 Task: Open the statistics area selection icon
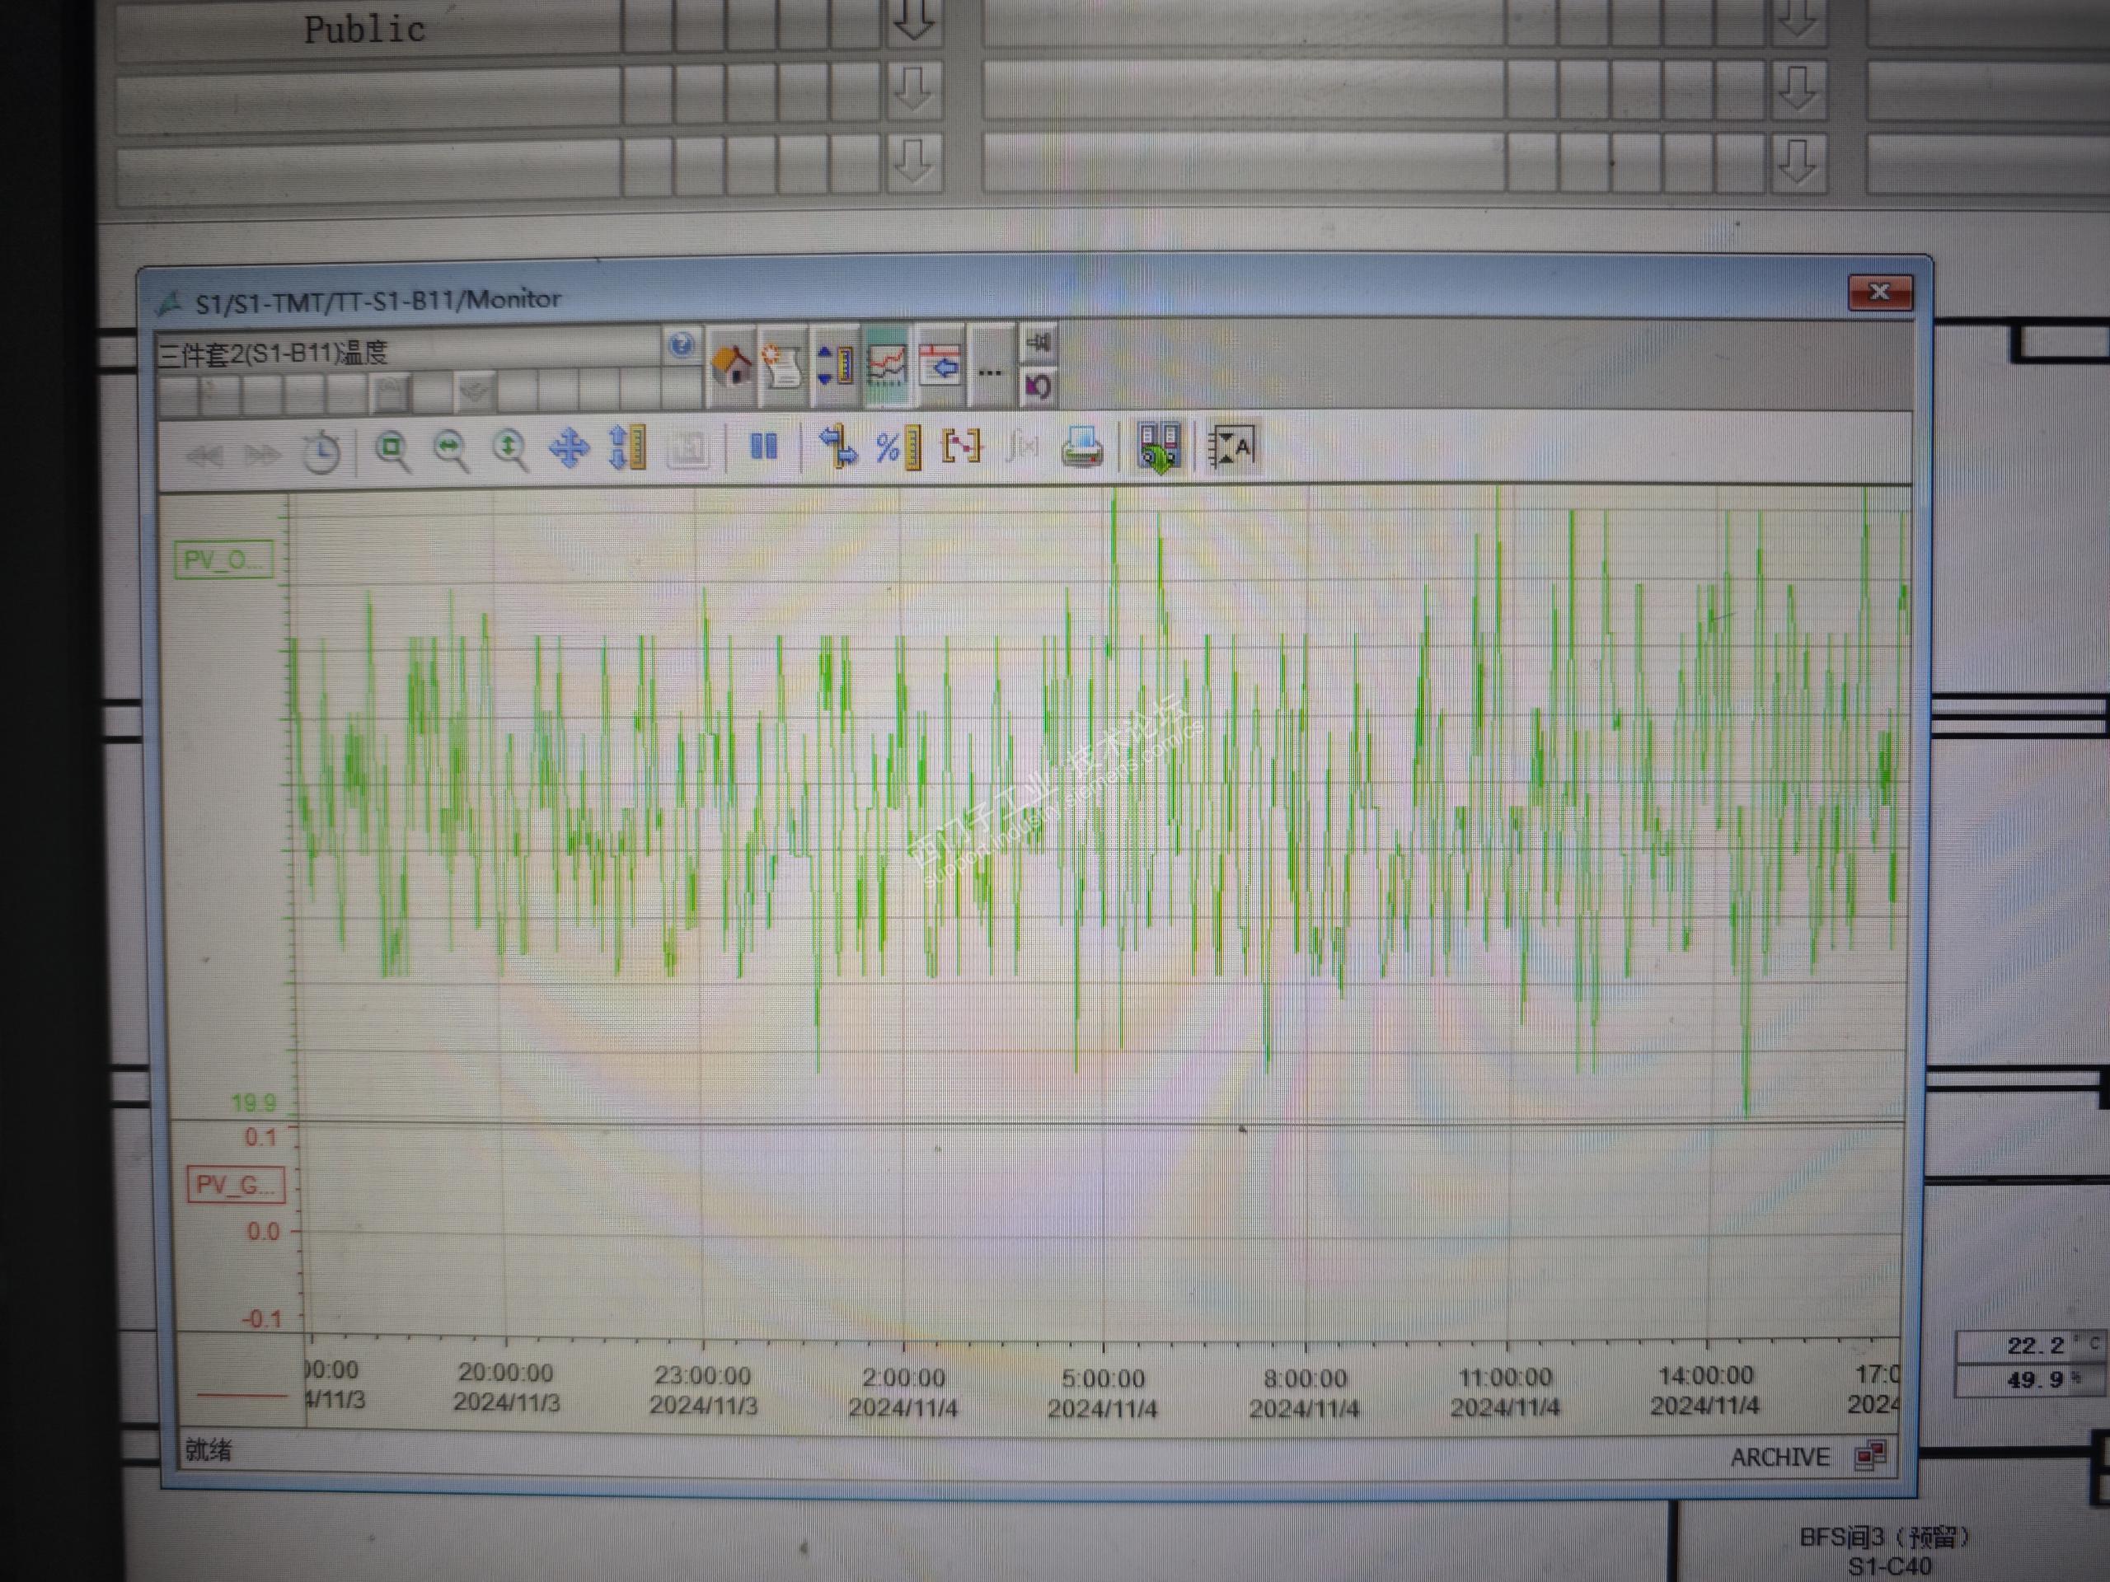(x=960, y=447)
